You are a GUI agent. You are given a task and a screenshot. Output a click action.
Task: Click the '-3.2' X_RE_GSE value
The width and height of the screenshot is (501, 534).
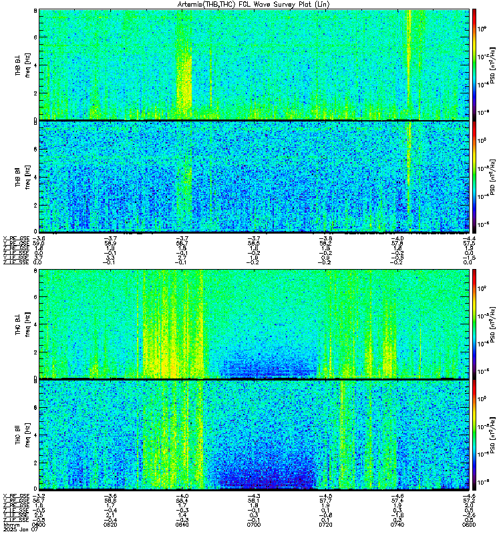39,496
